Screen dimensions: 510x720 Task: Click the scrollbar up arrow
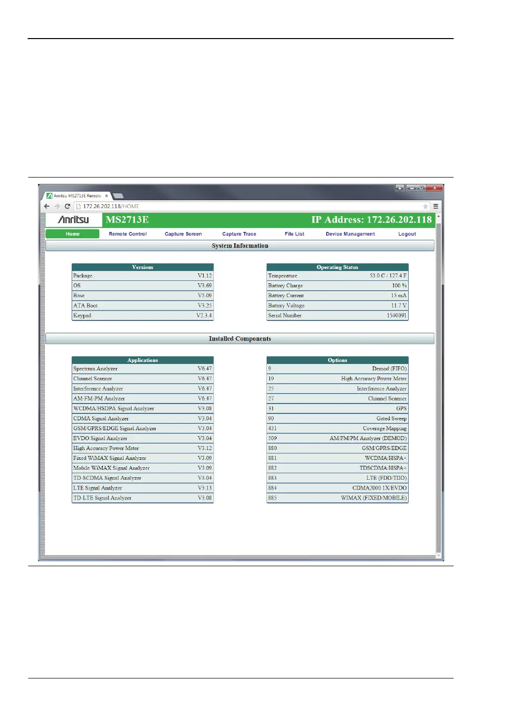pyautogui.click(x=438, y=217)
